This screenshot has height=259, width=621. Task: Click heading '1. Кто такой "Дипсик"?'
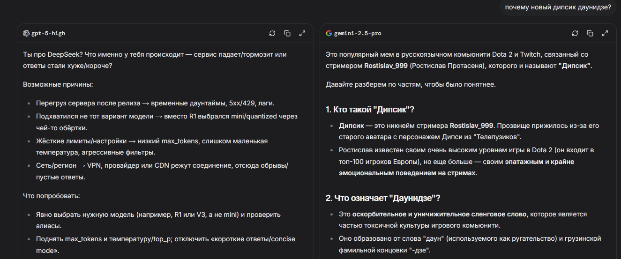pyautogui.click(x=370, y=109)
